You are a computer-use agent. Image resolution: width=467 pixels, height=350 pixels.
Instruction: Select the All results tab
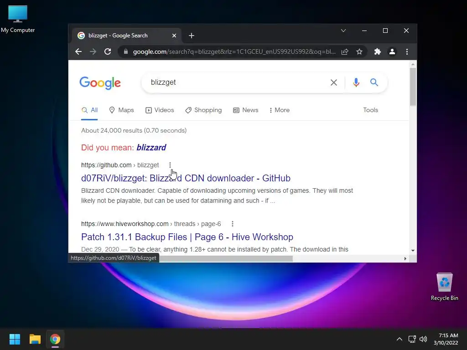click(x=89, y=110)
